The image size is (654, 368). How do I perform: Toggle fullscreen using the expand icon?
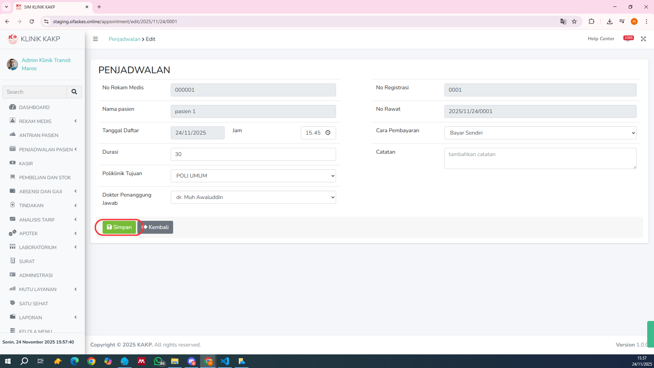pyautogui.click(x=643, y=39)
